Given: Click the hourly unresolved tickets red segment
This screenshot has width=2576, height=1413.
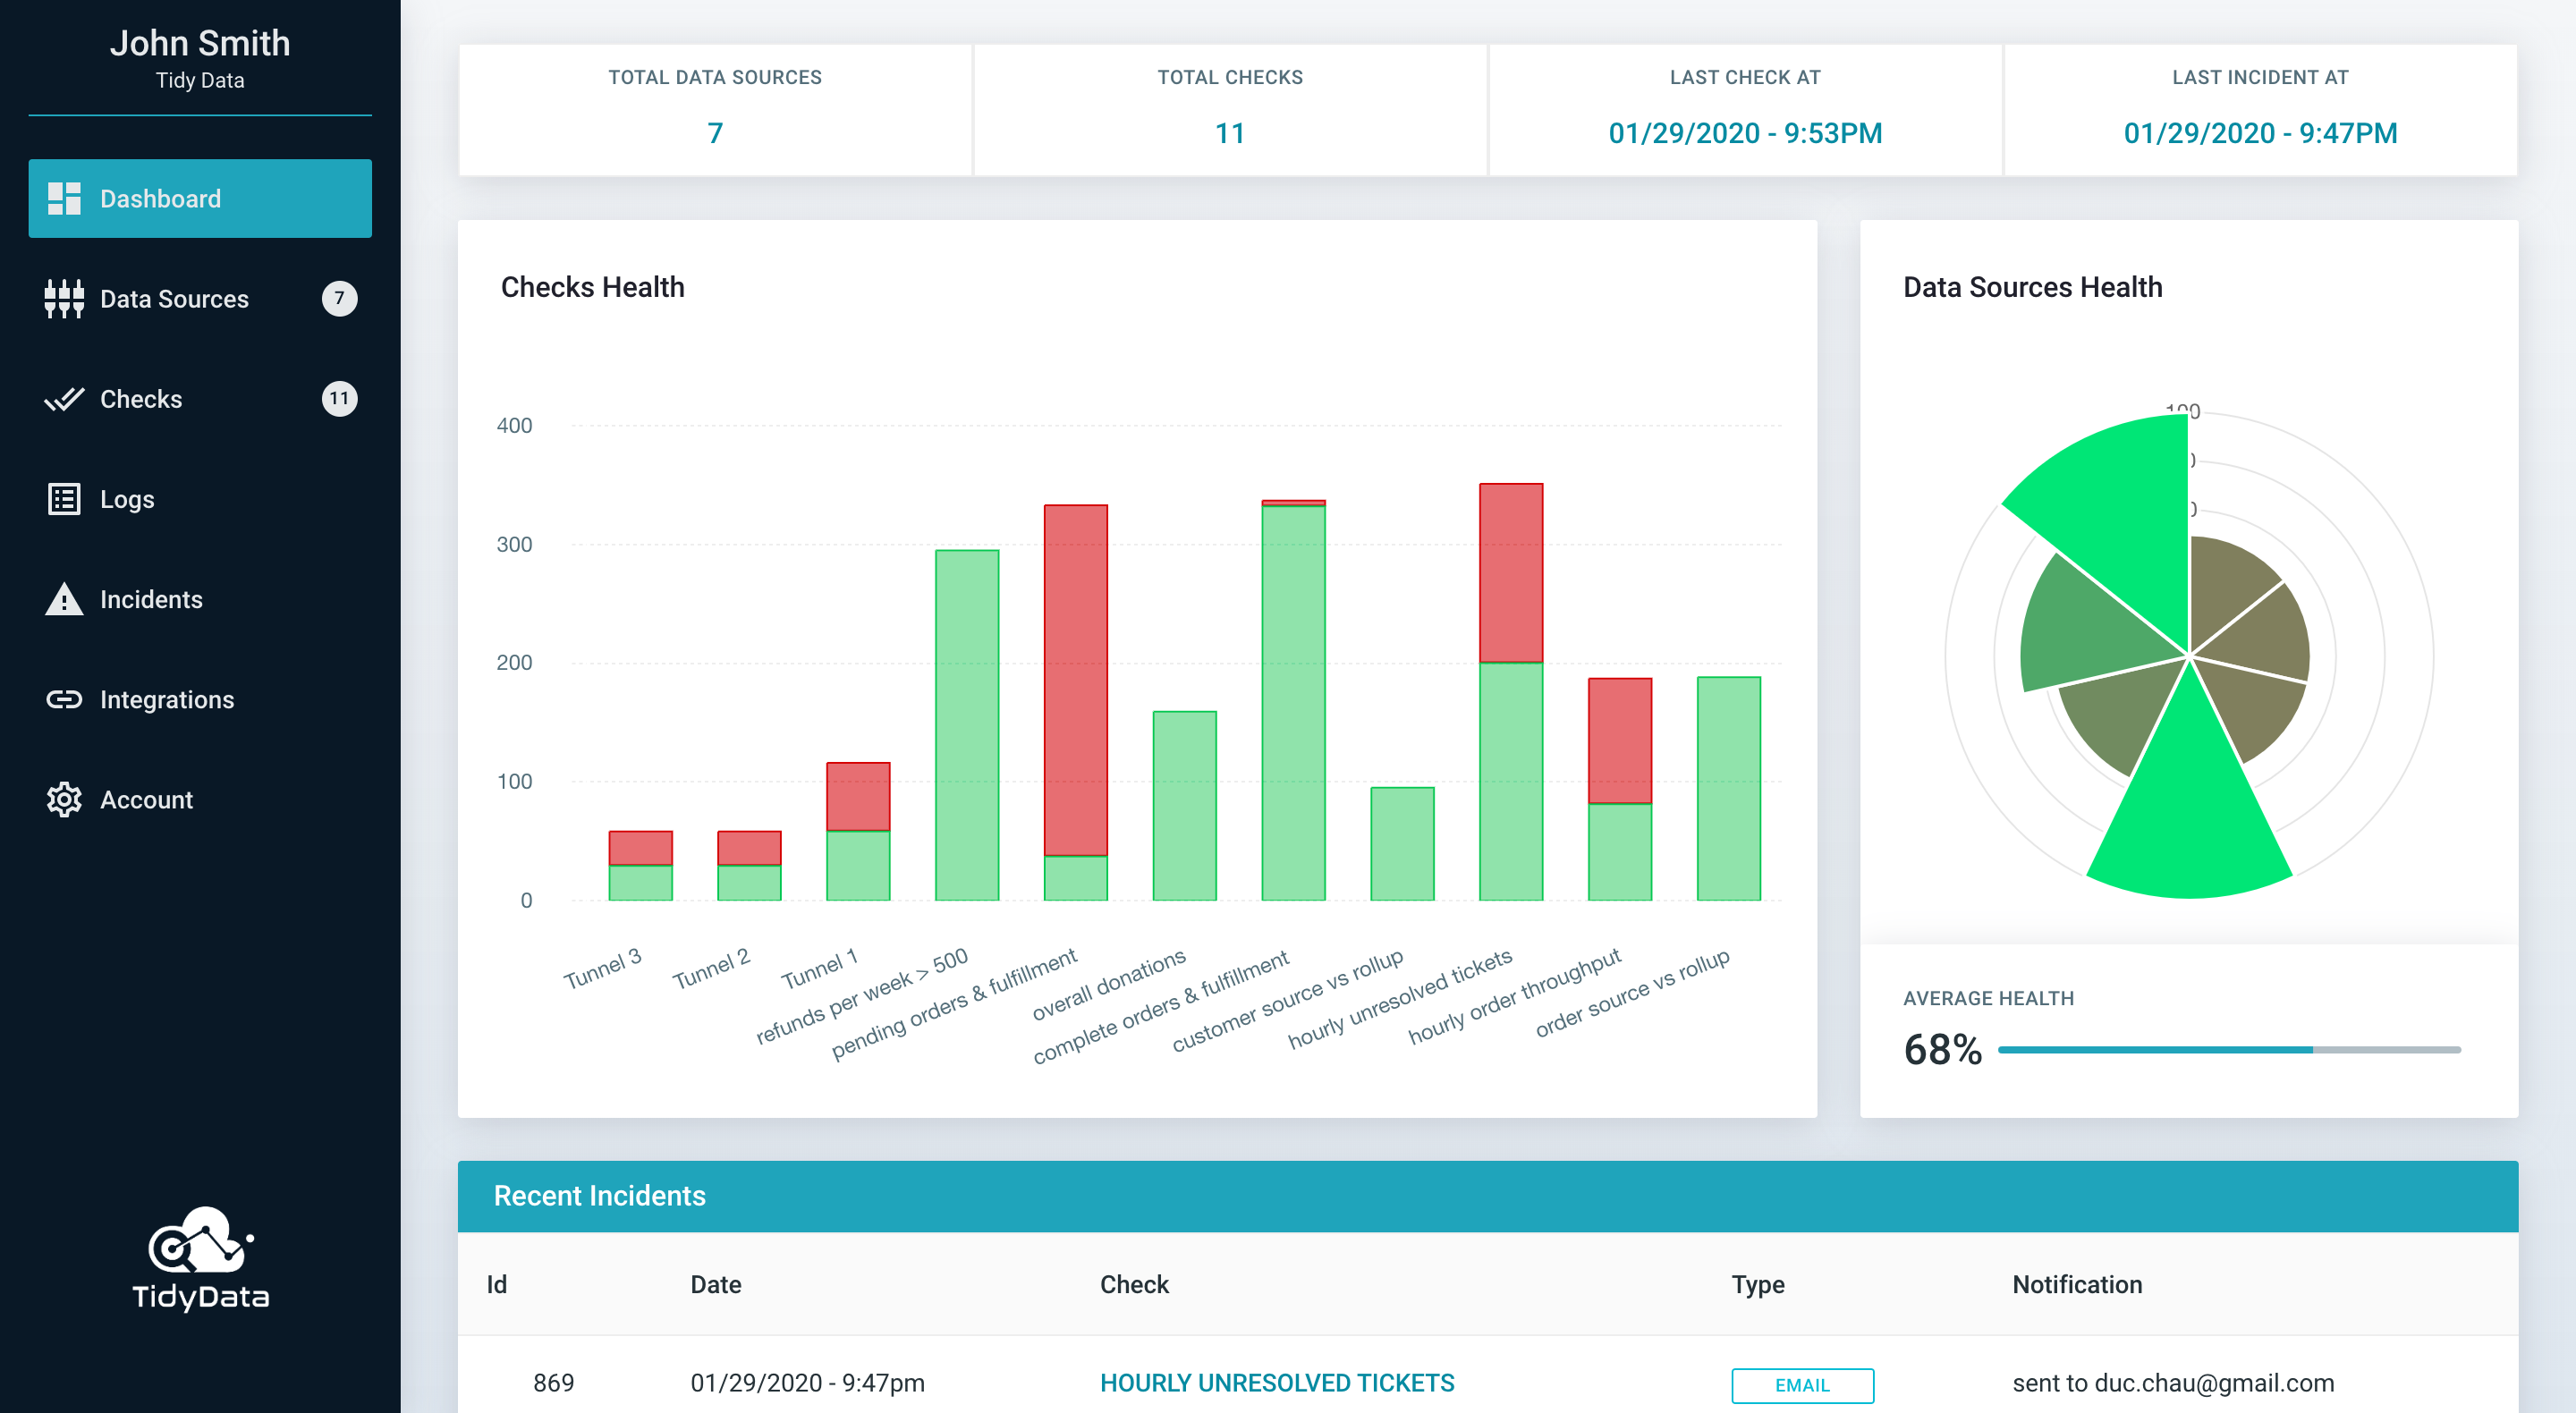Looking at the screenshot, I should 1511,573.
